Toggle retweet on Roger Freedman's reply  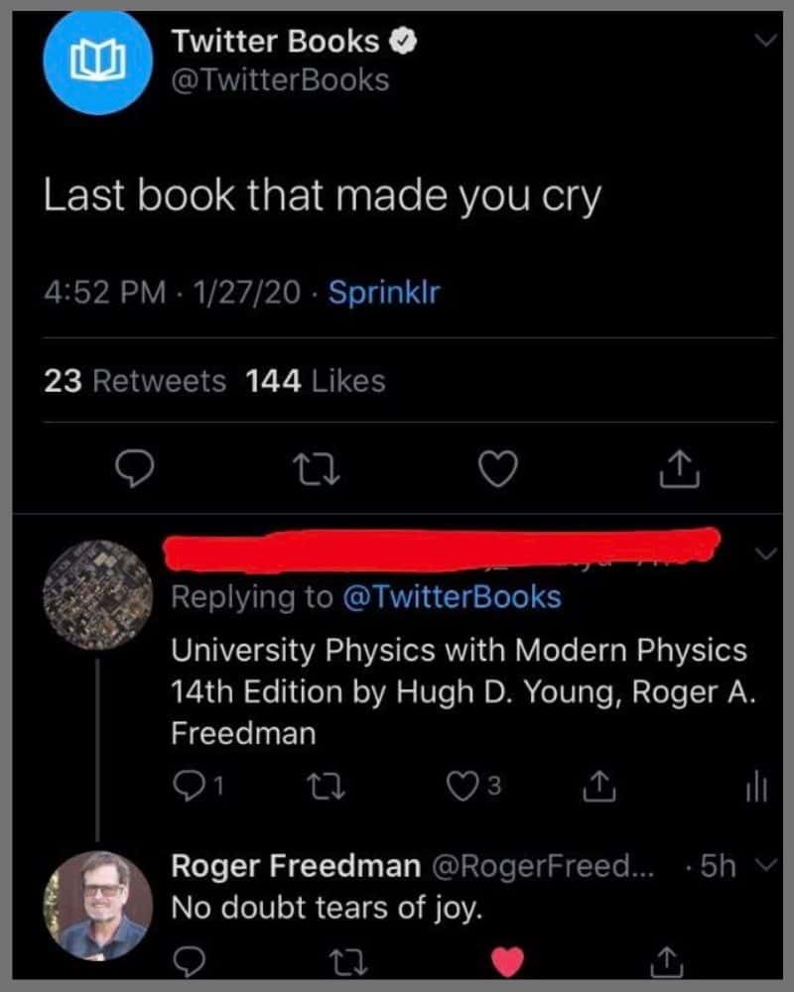click(349, 962)
